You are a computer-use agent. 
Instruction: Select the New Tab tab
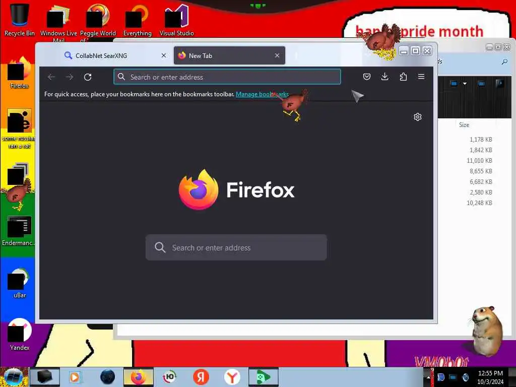pos(229,55)
